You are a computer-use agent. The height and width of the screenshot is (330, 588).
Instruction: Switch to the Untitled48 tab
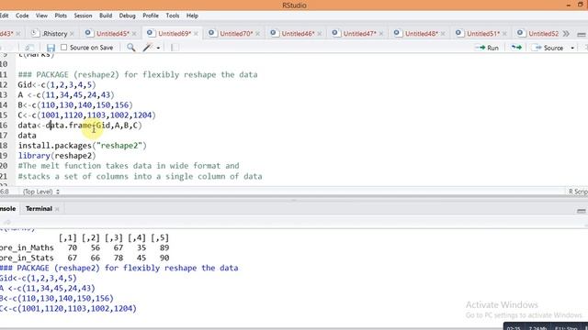pos(422,34)
